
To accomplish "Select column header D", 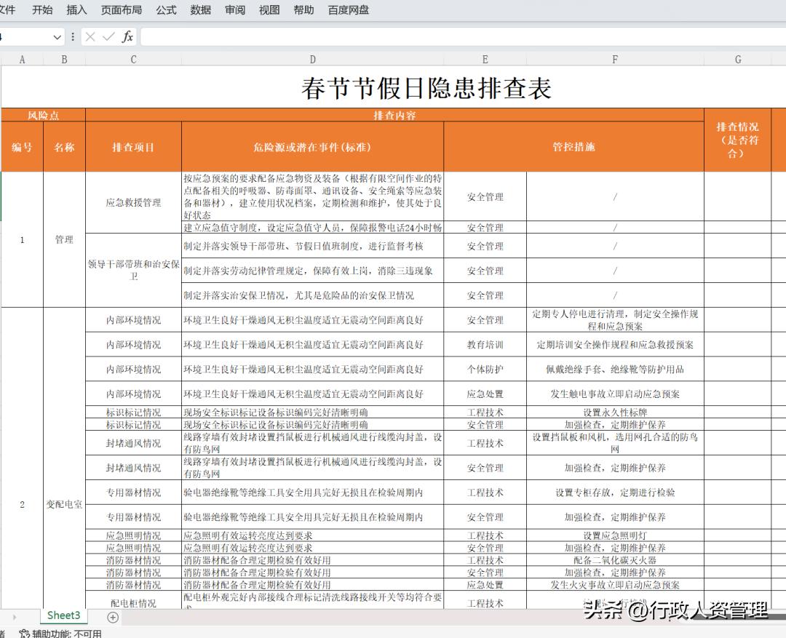I will (312, 59).
